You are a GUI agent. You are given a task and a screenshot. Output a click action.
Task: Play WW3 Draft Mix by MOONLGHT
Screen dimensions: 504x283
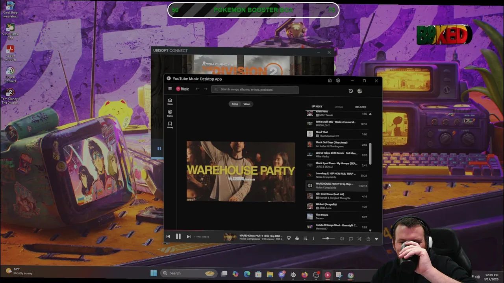click(337, 124)
